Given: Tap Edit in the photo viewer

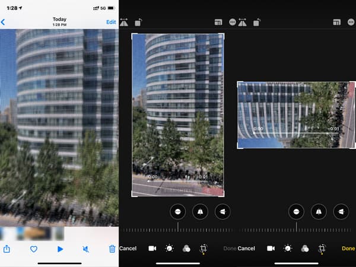Looking at the screenshot, I should (x=111, y=22).
